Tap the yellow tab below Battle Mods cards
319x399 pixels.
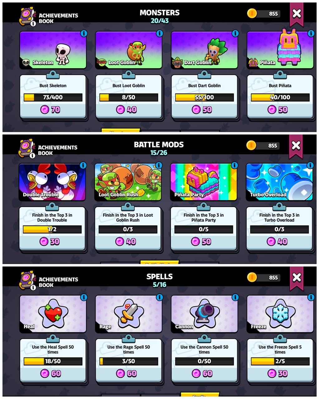(160, 262)
